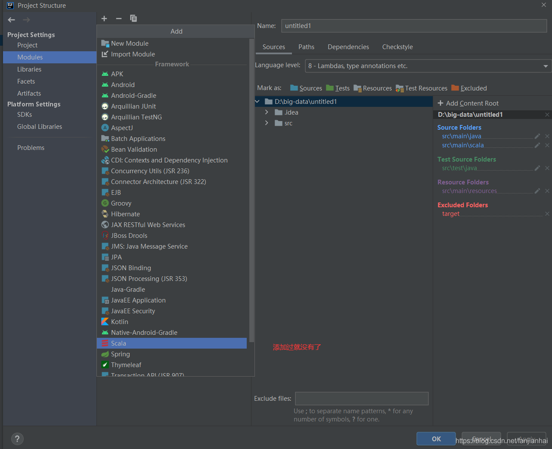Click the Add (plus) toolbar icon
This screenshot has width=552, height=449.
[104, 19]
